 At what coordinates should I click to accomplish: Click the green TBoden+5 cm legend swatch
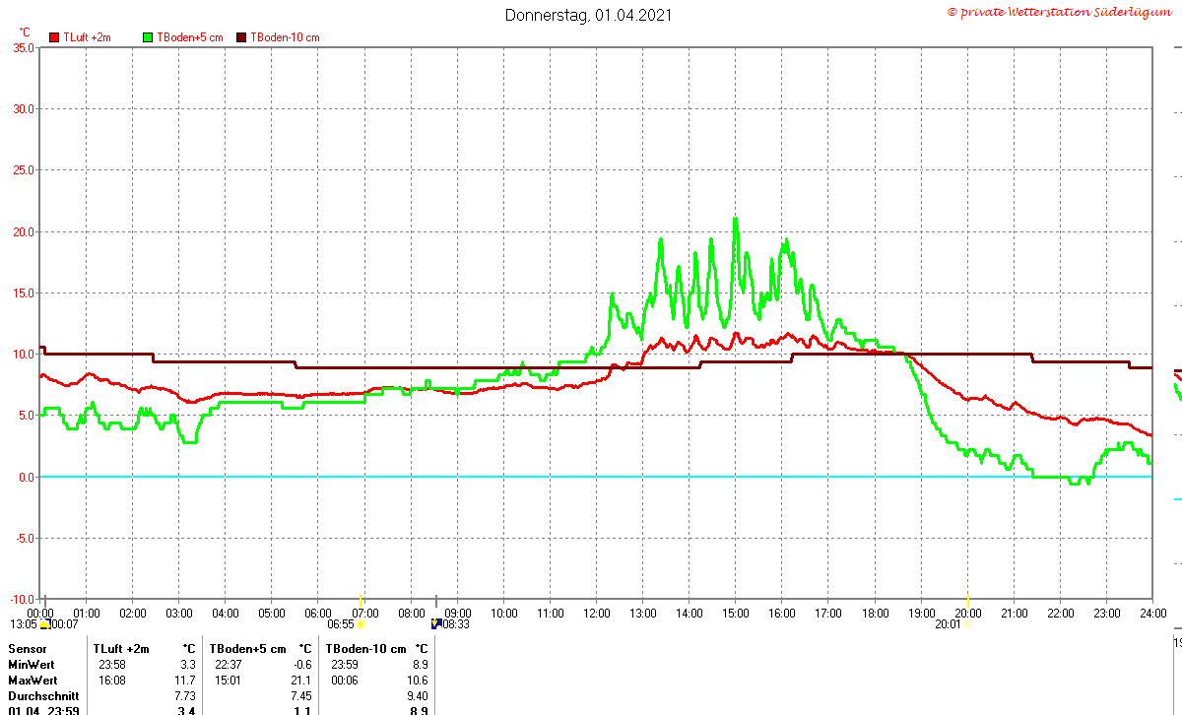point(149,37)
